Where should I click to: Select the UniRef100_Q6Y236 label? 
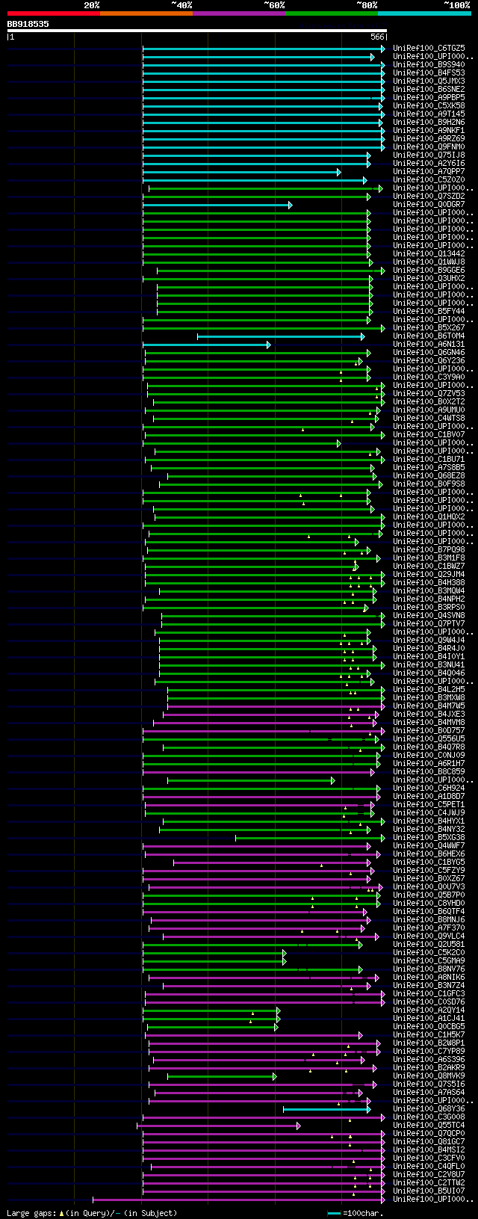[x=429, y=360]
